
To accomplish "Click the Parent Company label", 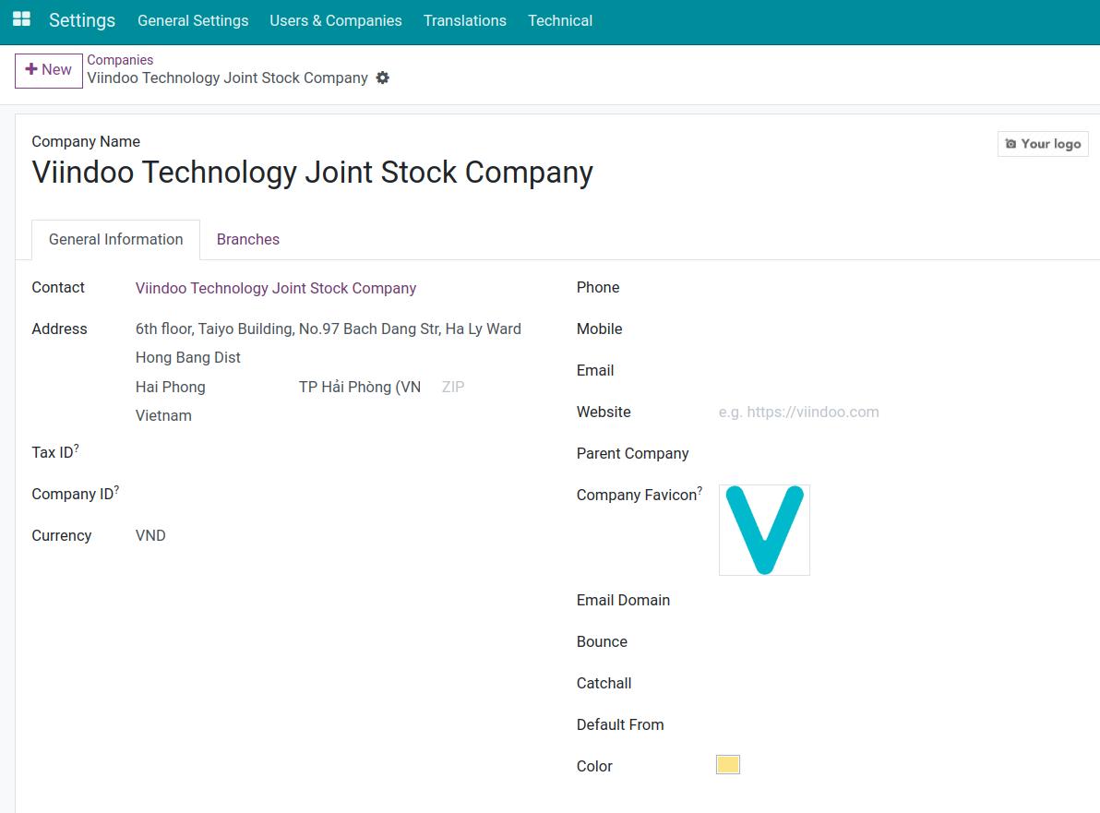I will [632, 454].
